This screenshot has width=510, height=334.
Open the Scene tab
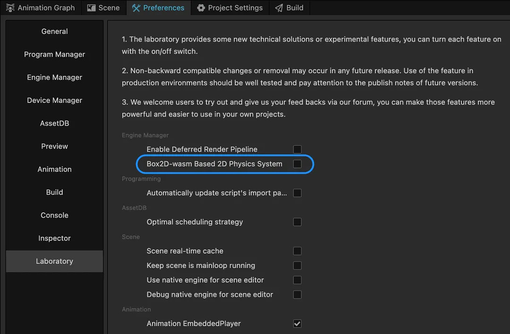103,7
